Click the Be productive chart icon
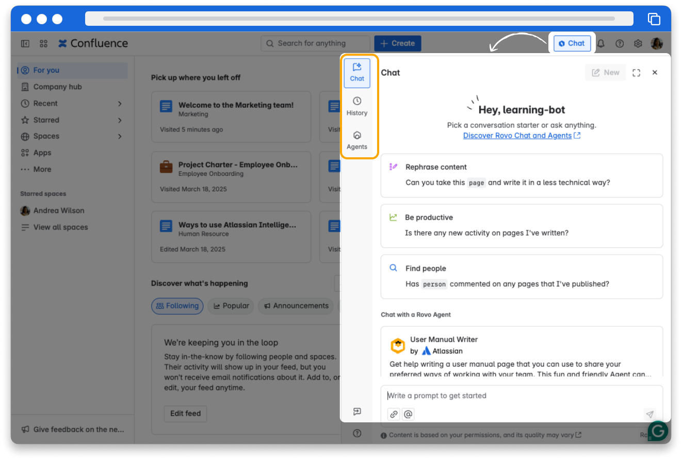This screenshot has height=460, width=682. 393,217
